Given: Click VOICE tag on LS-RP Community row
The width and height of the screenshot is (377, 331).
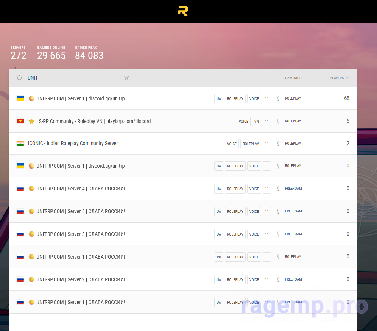Looking at the screenshot, I should 243,122.
